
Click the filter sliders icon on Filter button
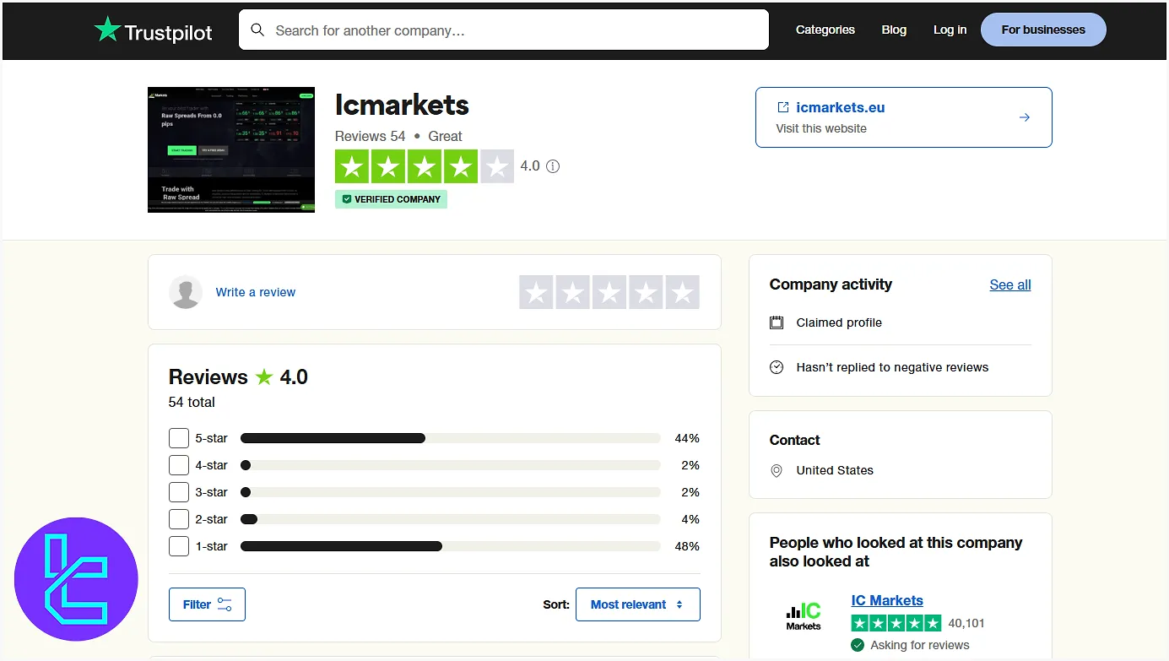point(225,604)
